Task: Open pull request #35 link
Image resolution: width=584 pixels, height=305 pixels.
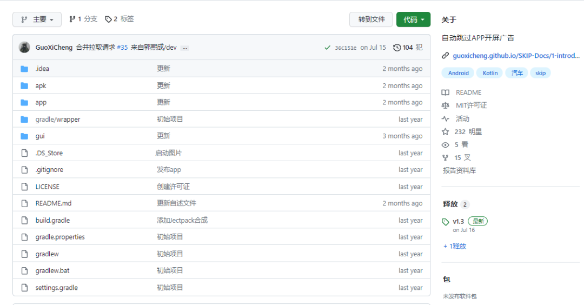Action: coord(122,47)
